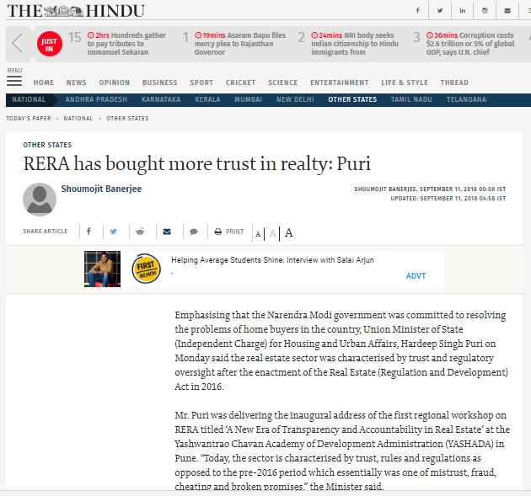Select the smallest font size A
The height and width of the screenshot is (496, 531).
point(258,234)
